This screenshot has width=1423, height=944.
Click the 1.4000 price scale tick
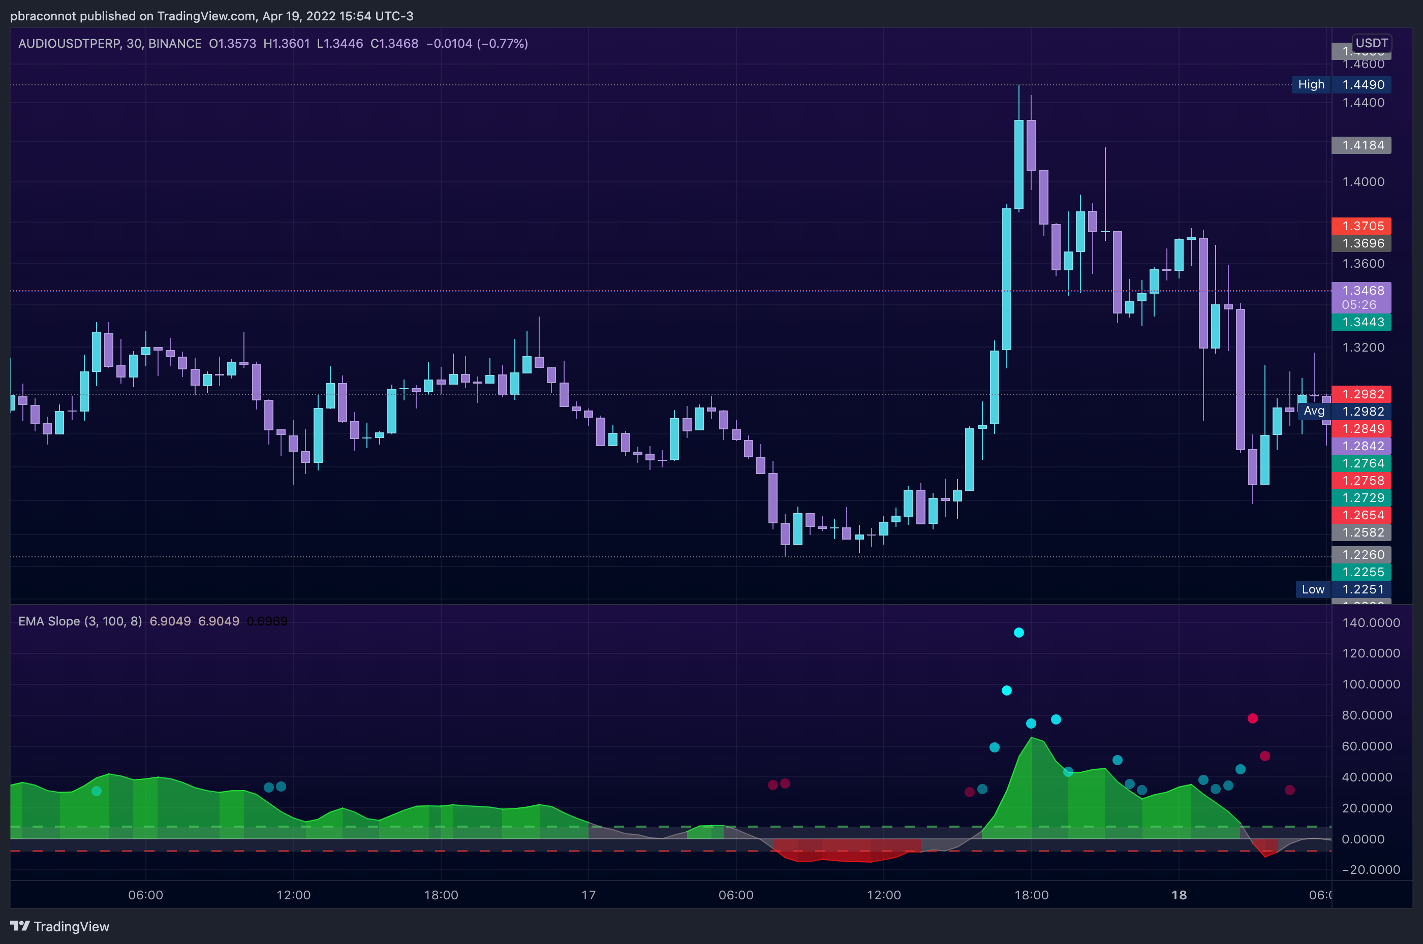(1364, 182)
